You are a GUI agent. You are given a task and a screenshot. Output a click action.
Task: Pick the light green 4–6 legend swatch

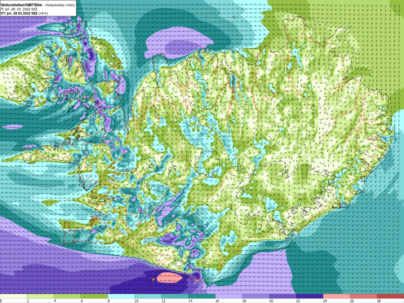67,296
